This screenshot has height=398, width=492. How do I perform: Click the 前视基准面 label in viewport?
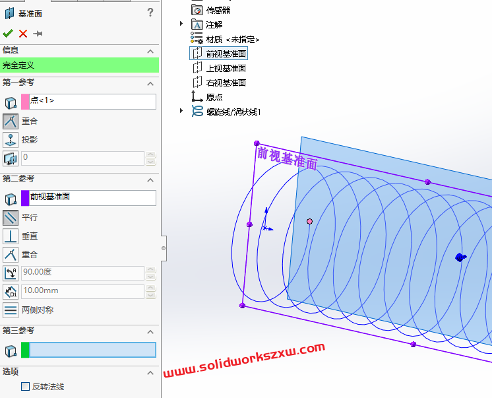pyautogui.click(x=287, y=159)
